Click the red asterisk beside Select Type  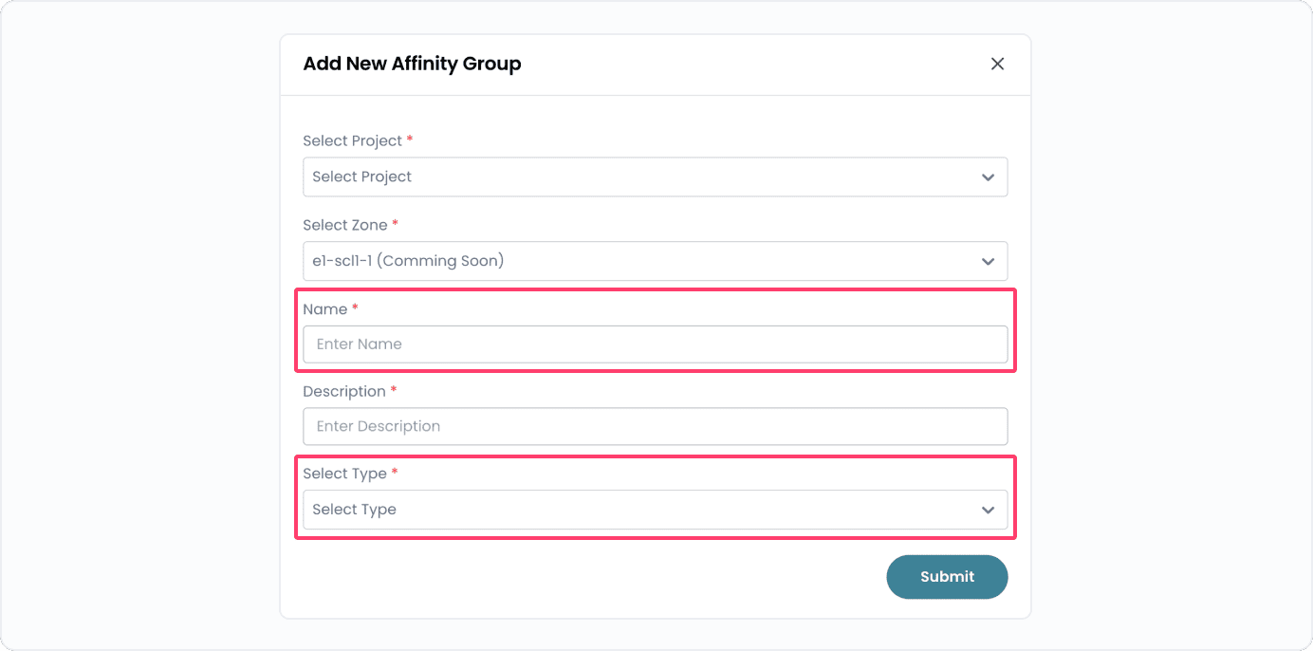pyautogui.click(x=395, y=473)
